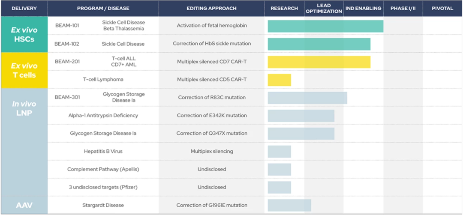463x215 pixels.
Task: Click the yellow T-cell Lymphoma progress bar
Action: [280, 80]
